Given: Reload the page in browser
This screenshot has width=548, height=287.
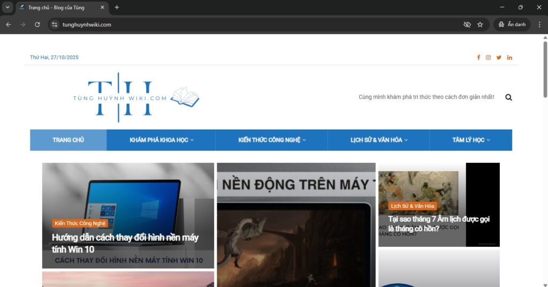Looking at the screenshot, I should click(37, 25).
